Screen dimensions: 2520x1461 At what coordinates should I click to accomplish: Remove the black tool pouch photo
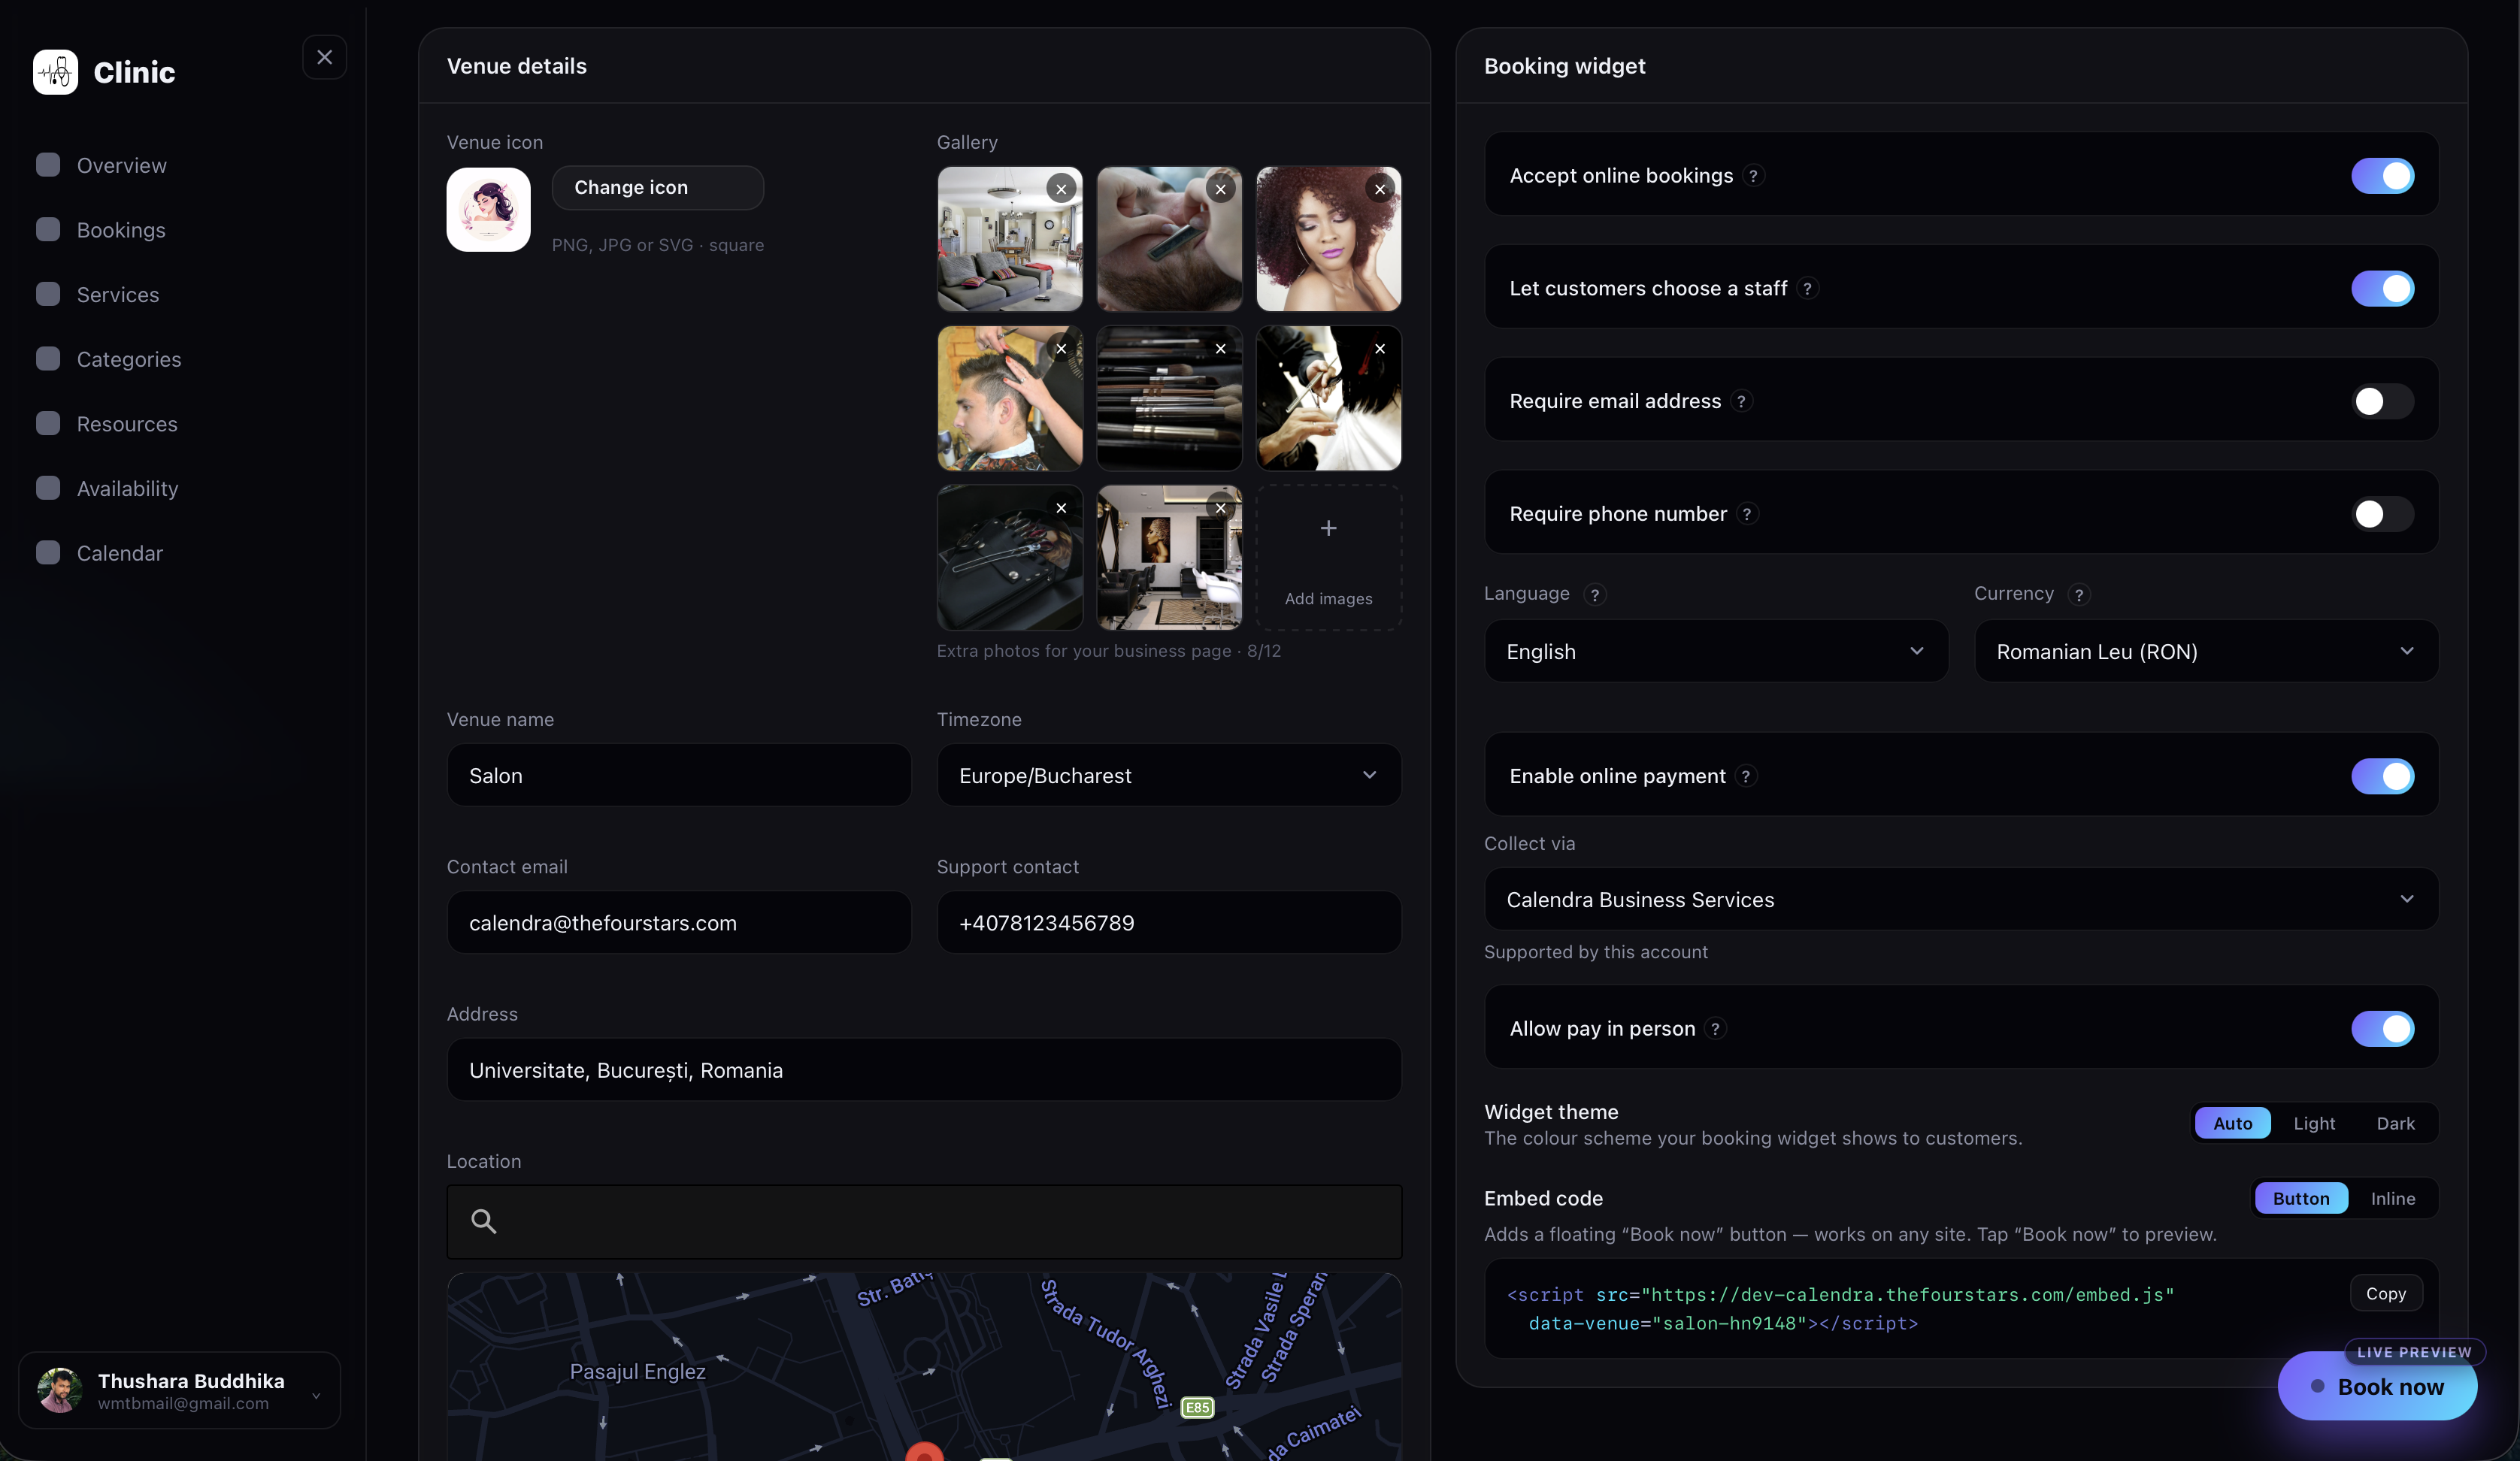tap(1061, 508)
